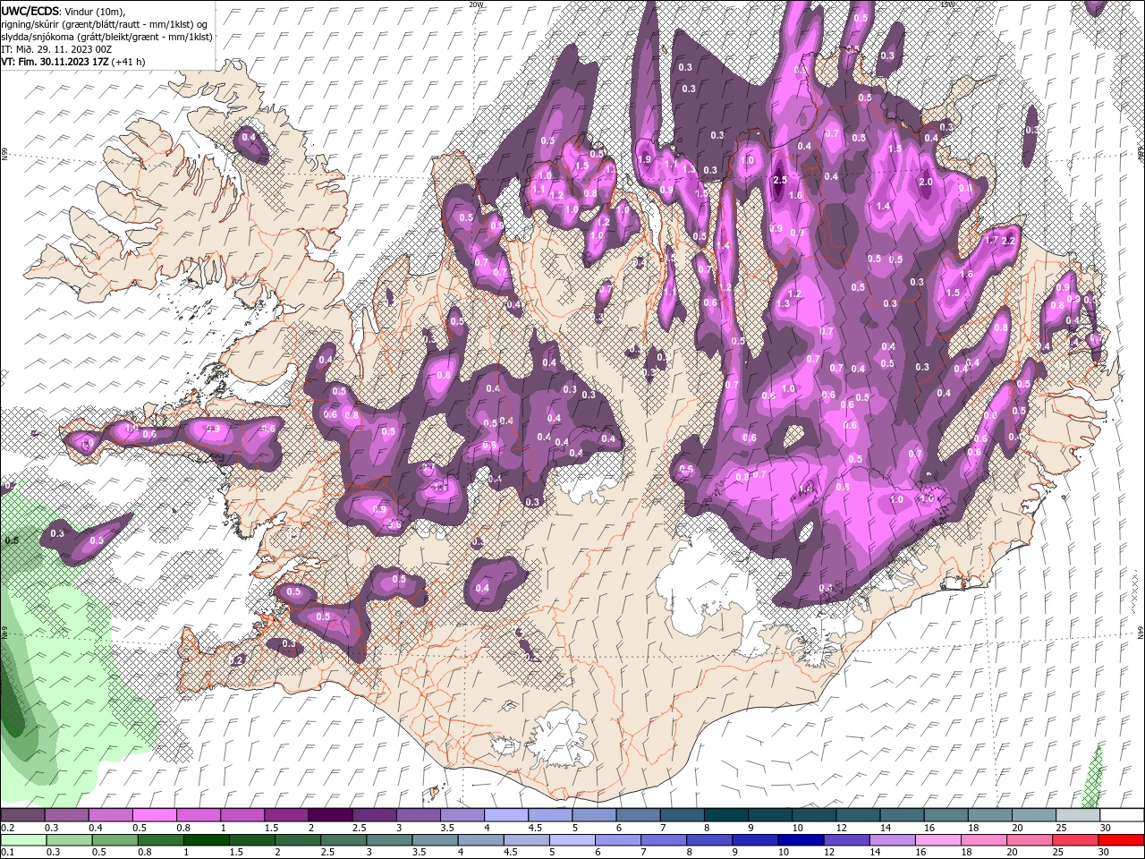Choose the violet swatch at 12, lower legend

click(x=846, y=840)
